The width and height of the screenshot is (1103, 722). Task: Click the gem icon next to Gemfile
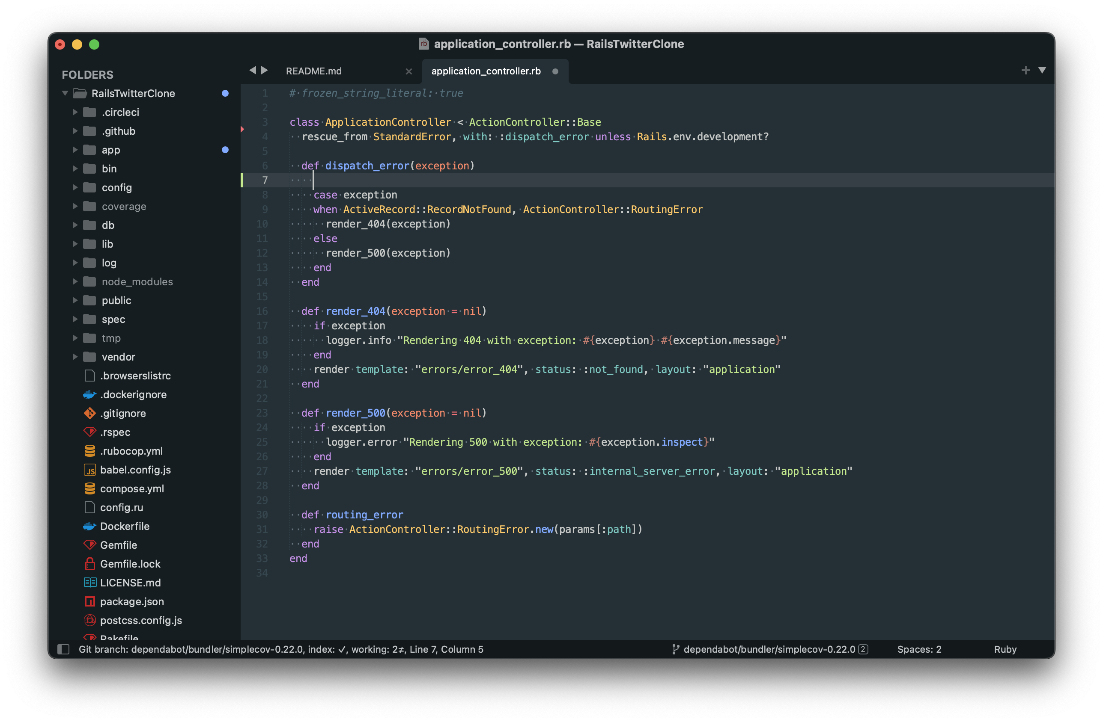tap(89, 545)
